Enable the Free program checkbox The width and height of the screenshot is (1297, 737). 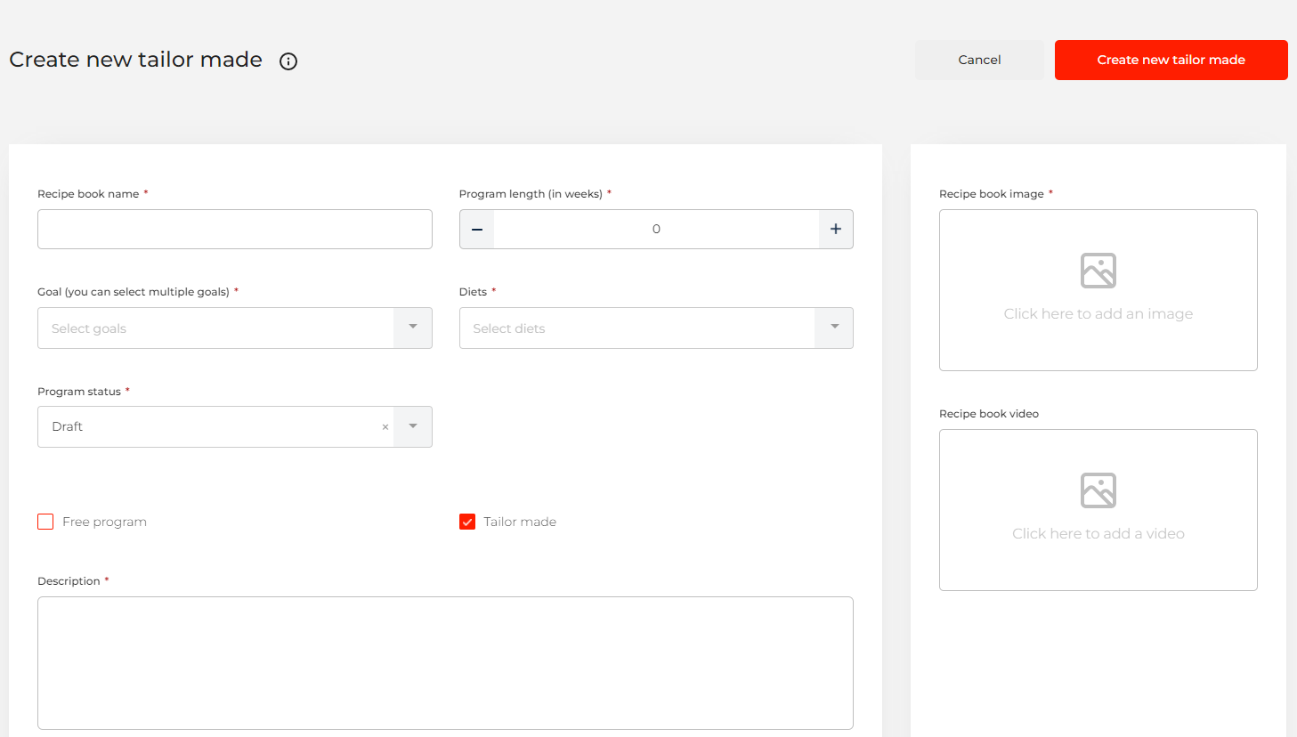coord(45,522)
